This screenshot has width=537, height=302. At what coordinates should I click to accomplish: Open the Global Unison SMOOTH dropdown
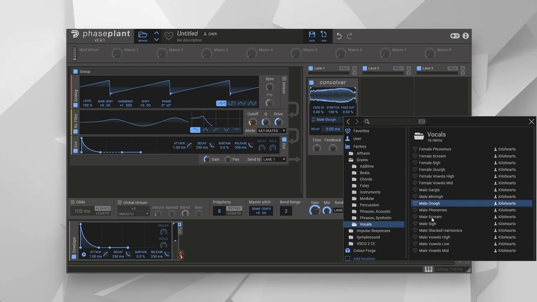pos(133,214)
